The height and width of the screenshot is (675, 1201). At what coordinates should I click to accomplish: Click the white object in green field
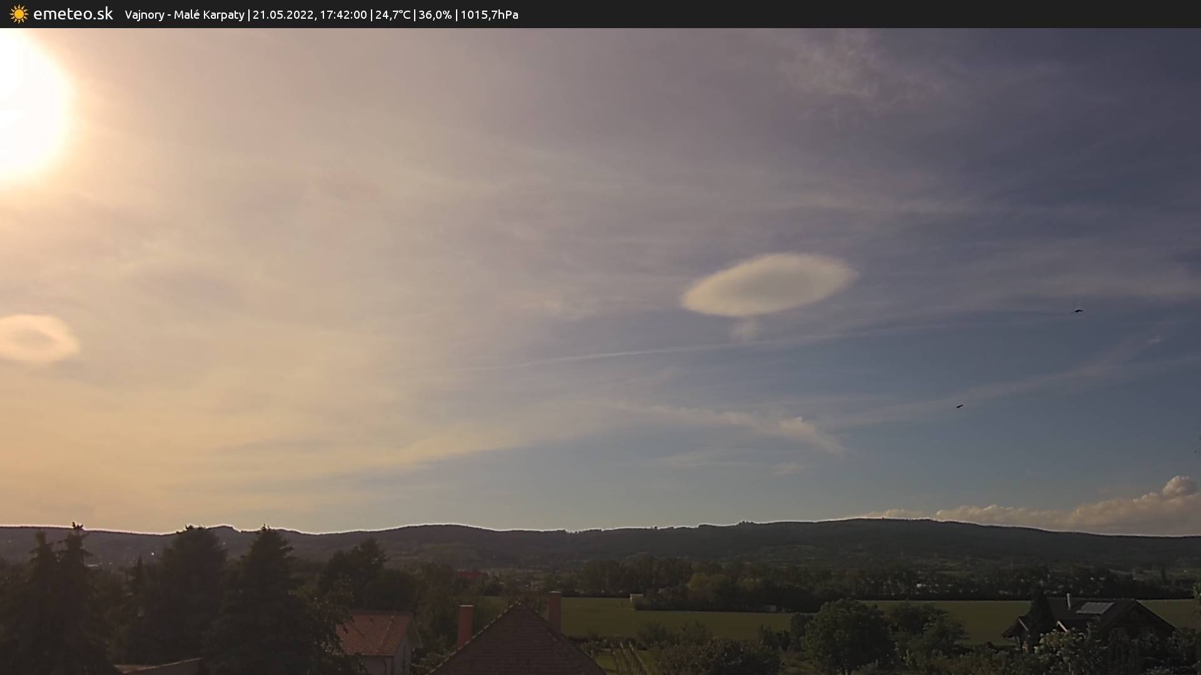636,599
